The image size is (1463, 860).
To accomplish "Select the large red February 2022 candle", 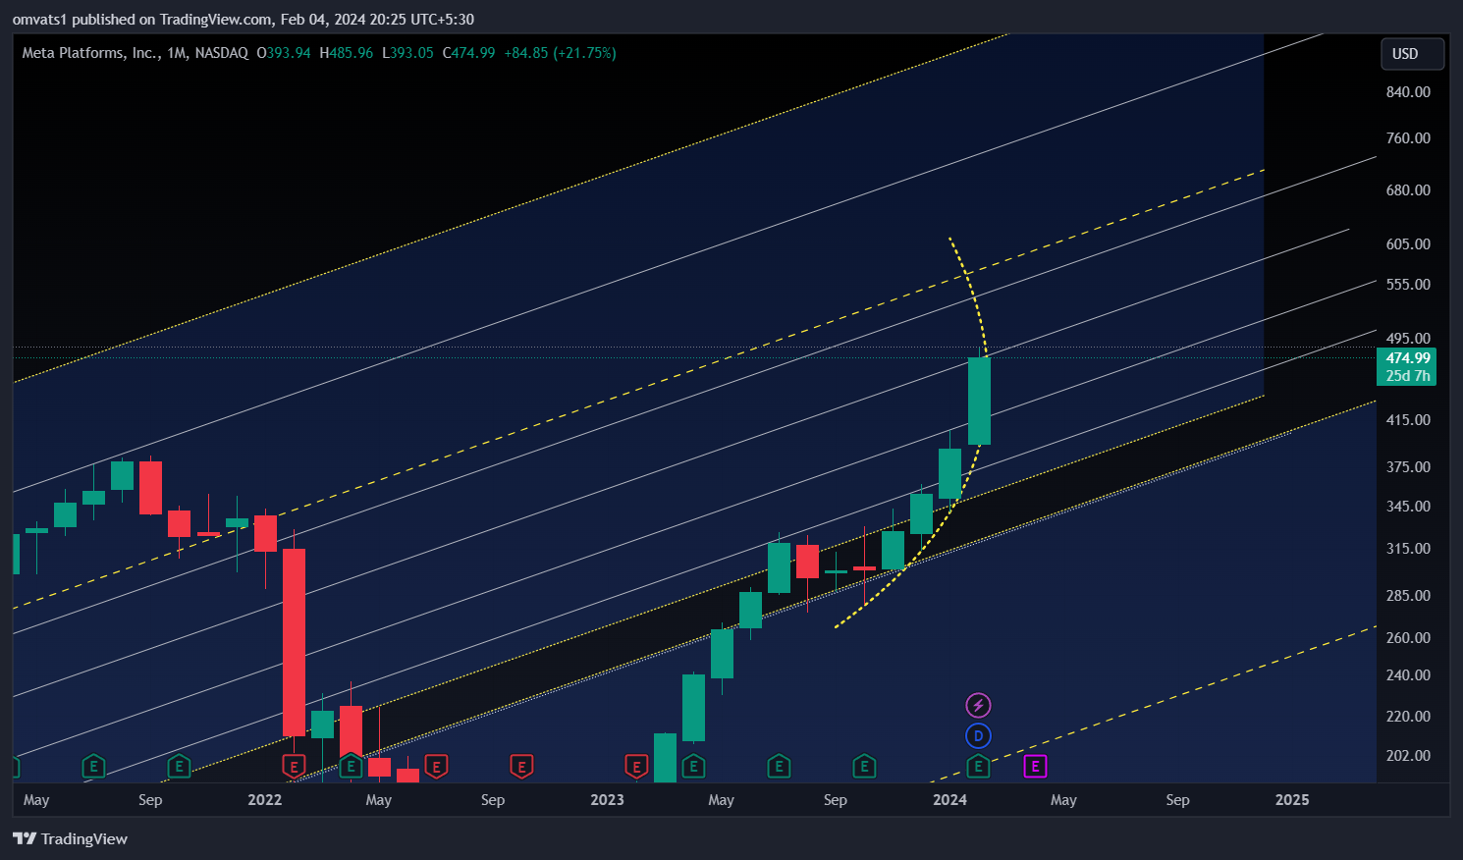I will (x=294, y=642).
